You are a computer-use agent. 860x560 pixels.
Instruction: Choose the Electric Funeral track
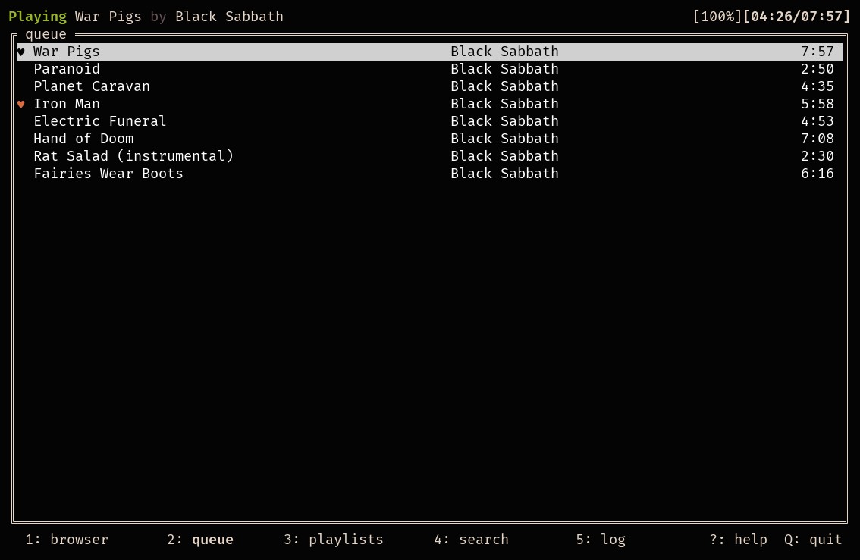coord(99,121)
